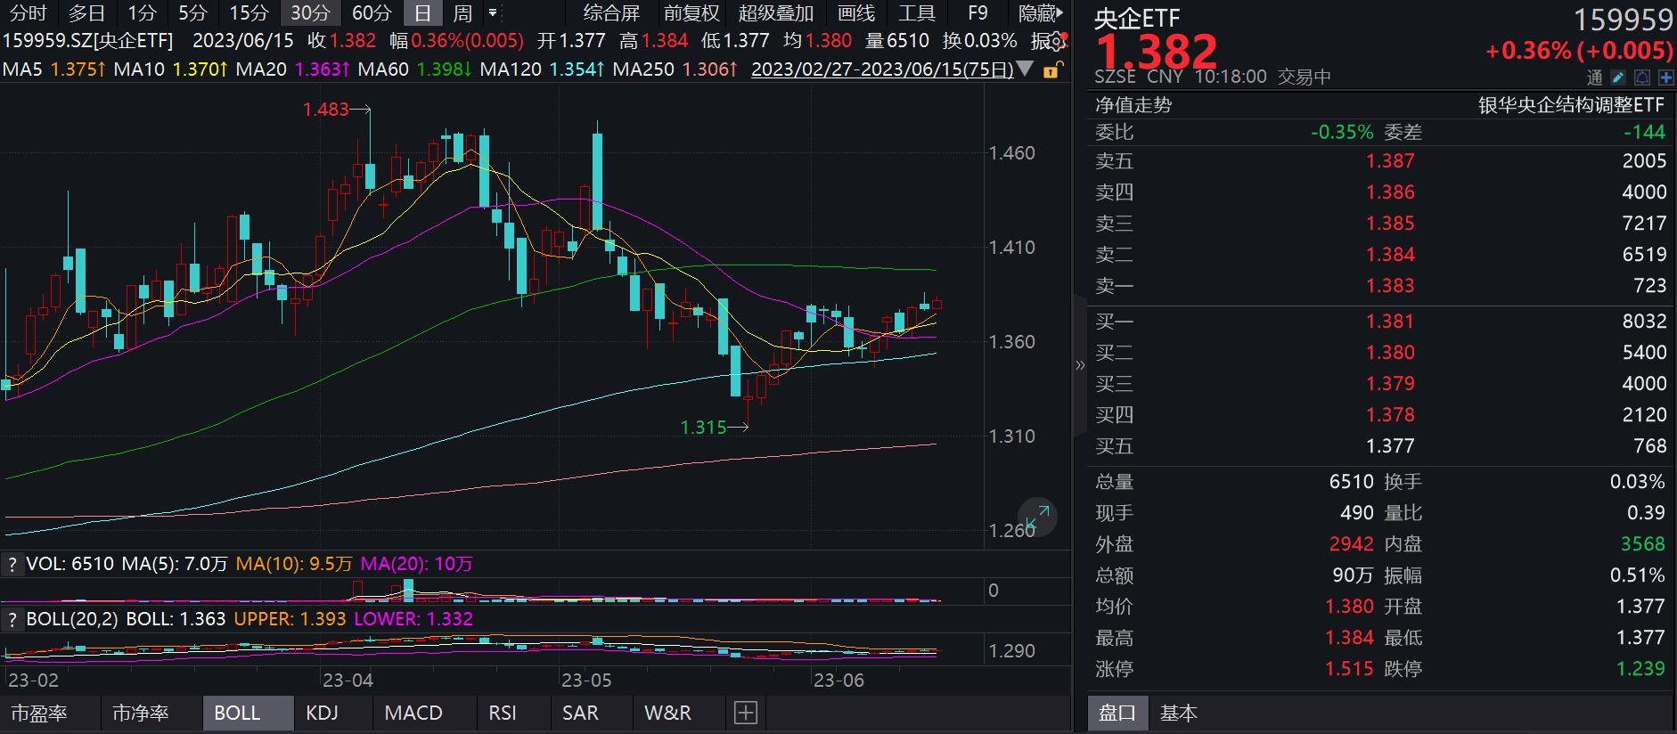
Task: Open the chart settings gear icon
Action: pos(1057,41)
